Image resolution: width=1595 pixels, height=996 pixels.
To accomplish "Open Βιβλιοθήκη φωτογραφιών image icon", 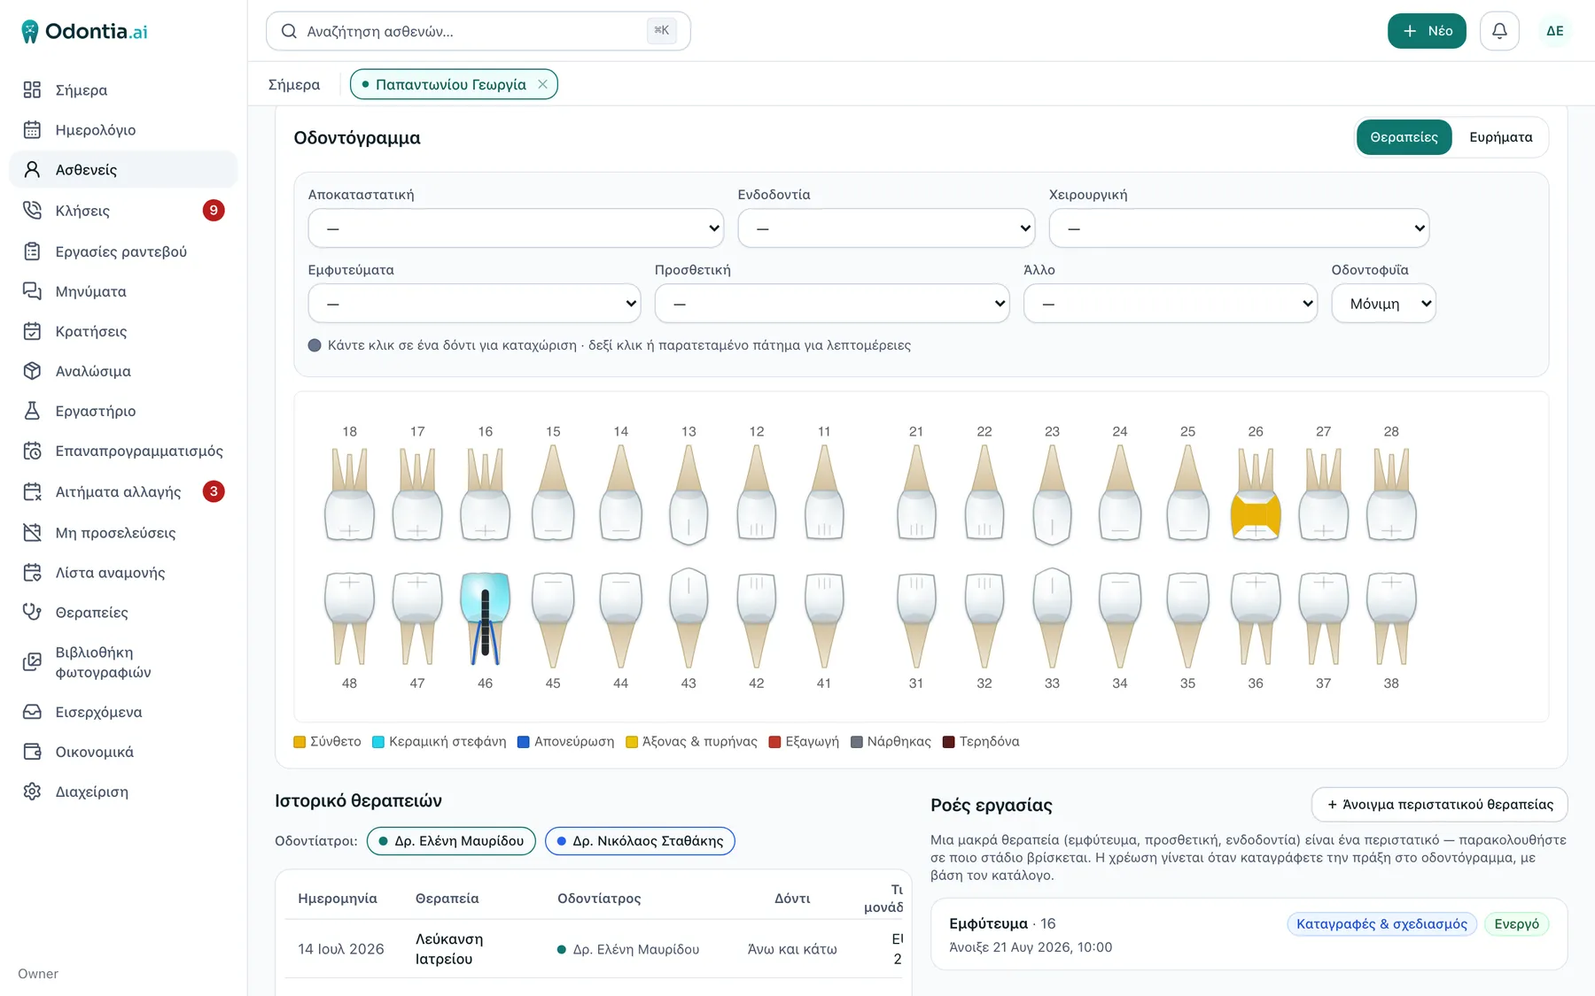I will (x=32, y=661).
